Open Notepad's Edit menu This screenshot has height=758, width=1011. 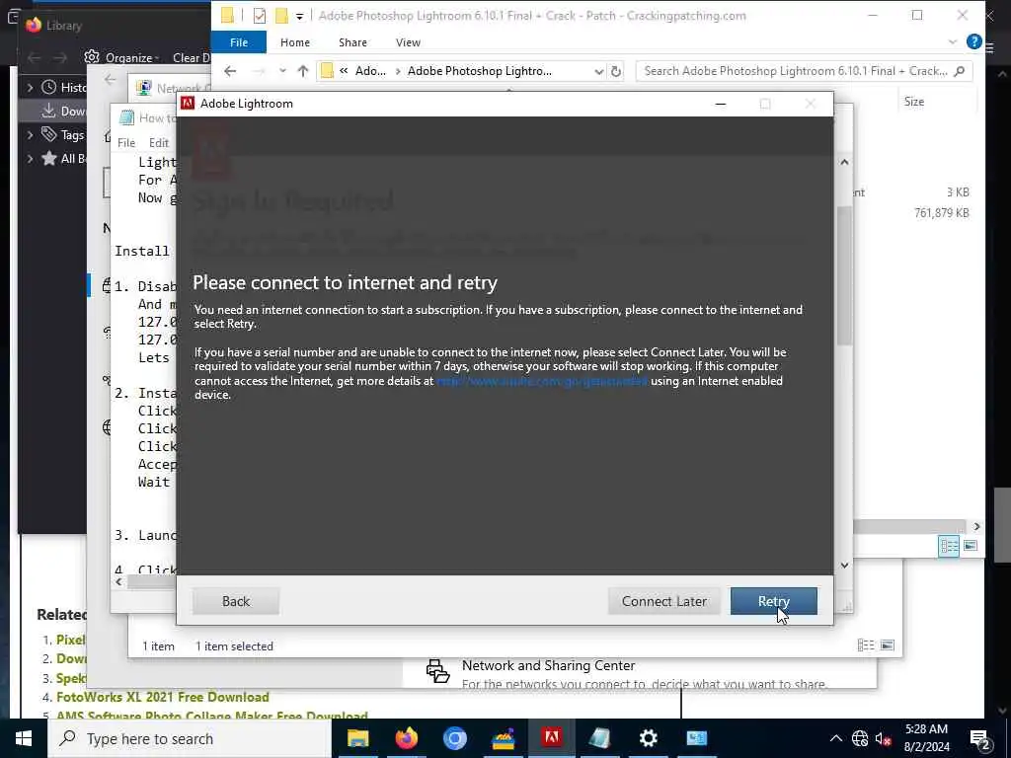coord(159,142)
